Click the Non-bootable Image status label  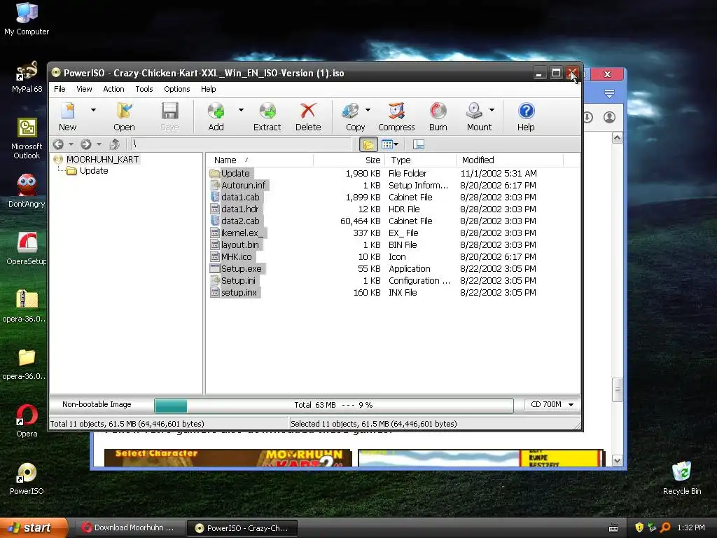[x=97, y=404]
